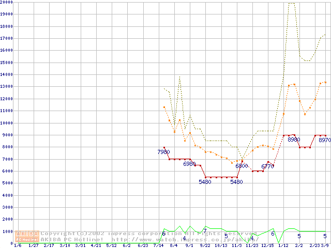Select the 7980 price label
Screen dimensions: 331x248
coord(163,152)
